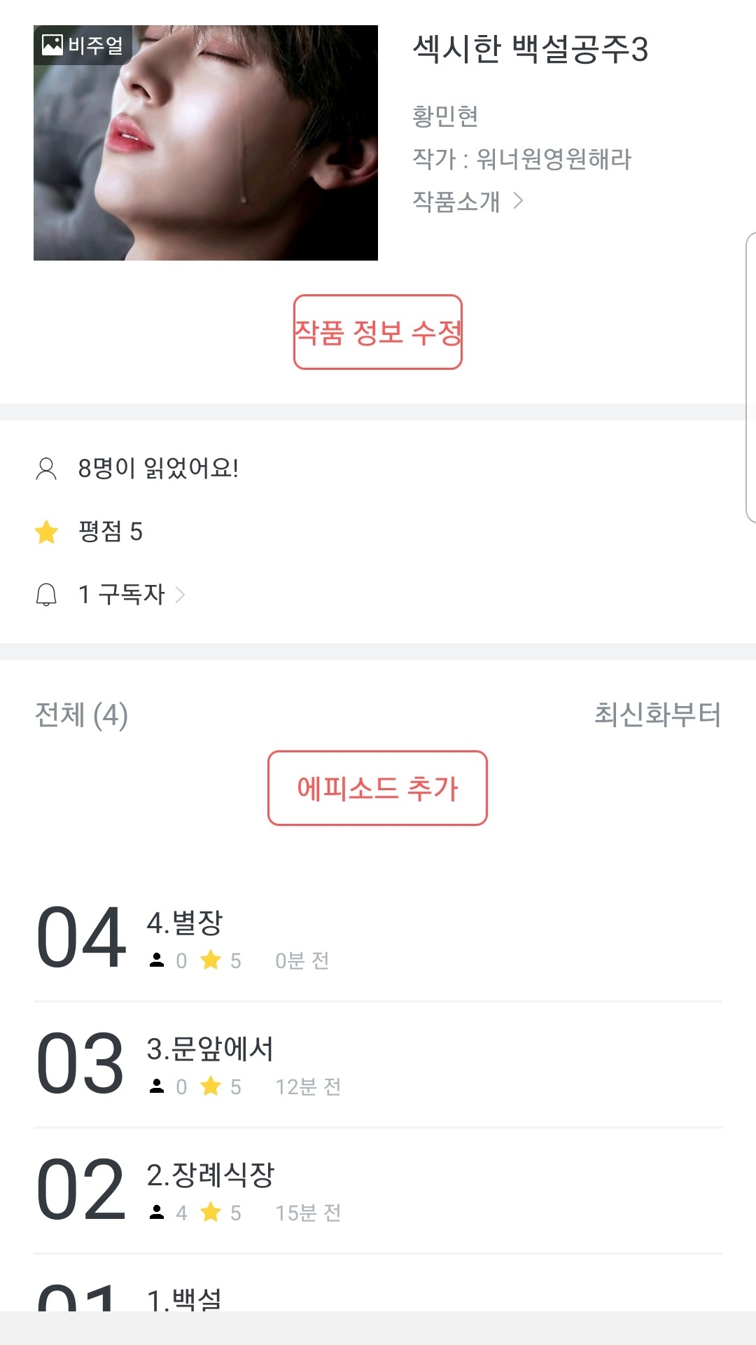The height and width of the screenshot is (1345, 756).
Task: Click the reader count icon on episode 04
Action: pyautogui.click(x=157, y=960)
